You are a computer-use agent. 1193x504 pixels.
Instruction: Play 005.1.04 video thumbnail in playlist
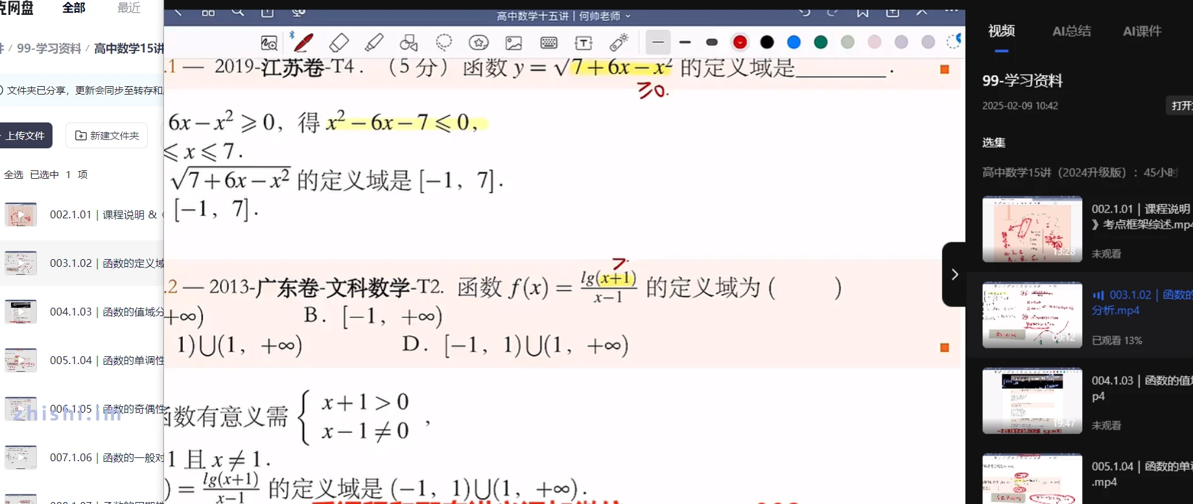coord(1032,479)
